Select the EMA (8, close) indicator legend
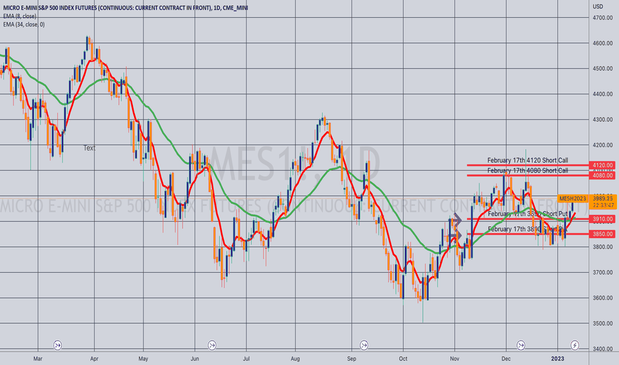Viewport: 619px width, 365px height. click(19, 16)
